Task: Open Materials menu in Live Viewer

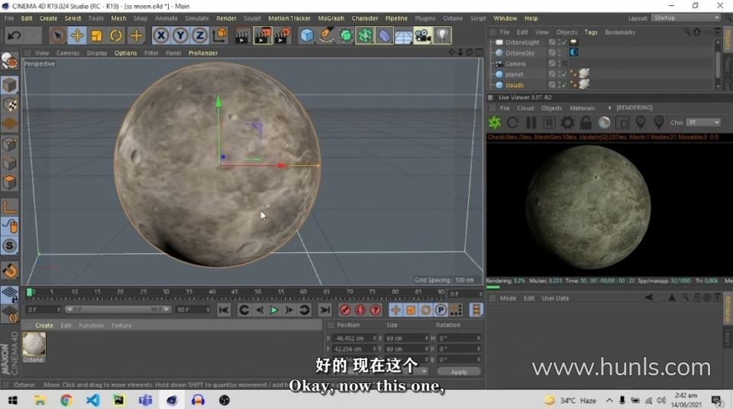Action: click(x=582, y=108)
